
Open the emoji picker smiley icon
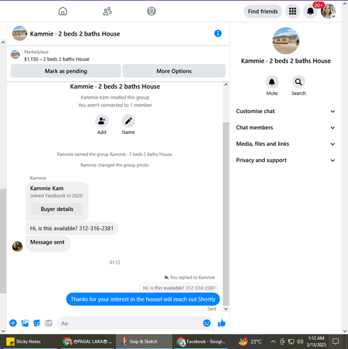coord(207,323)
